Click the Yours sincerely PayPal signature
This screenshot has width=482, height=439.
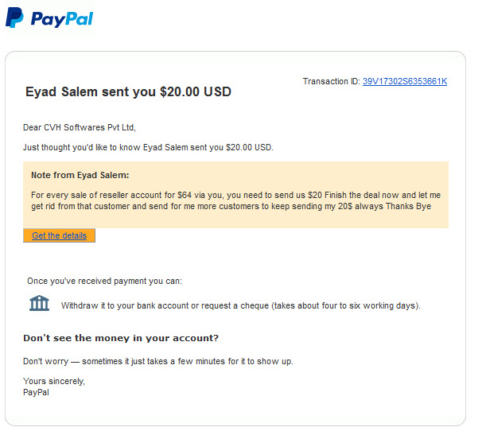tap(54, 387)
